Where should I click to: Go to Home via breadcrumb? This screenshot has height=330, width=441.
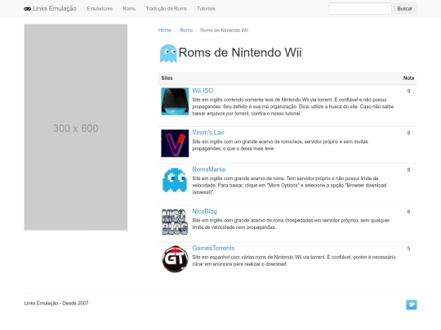(165, 30)
